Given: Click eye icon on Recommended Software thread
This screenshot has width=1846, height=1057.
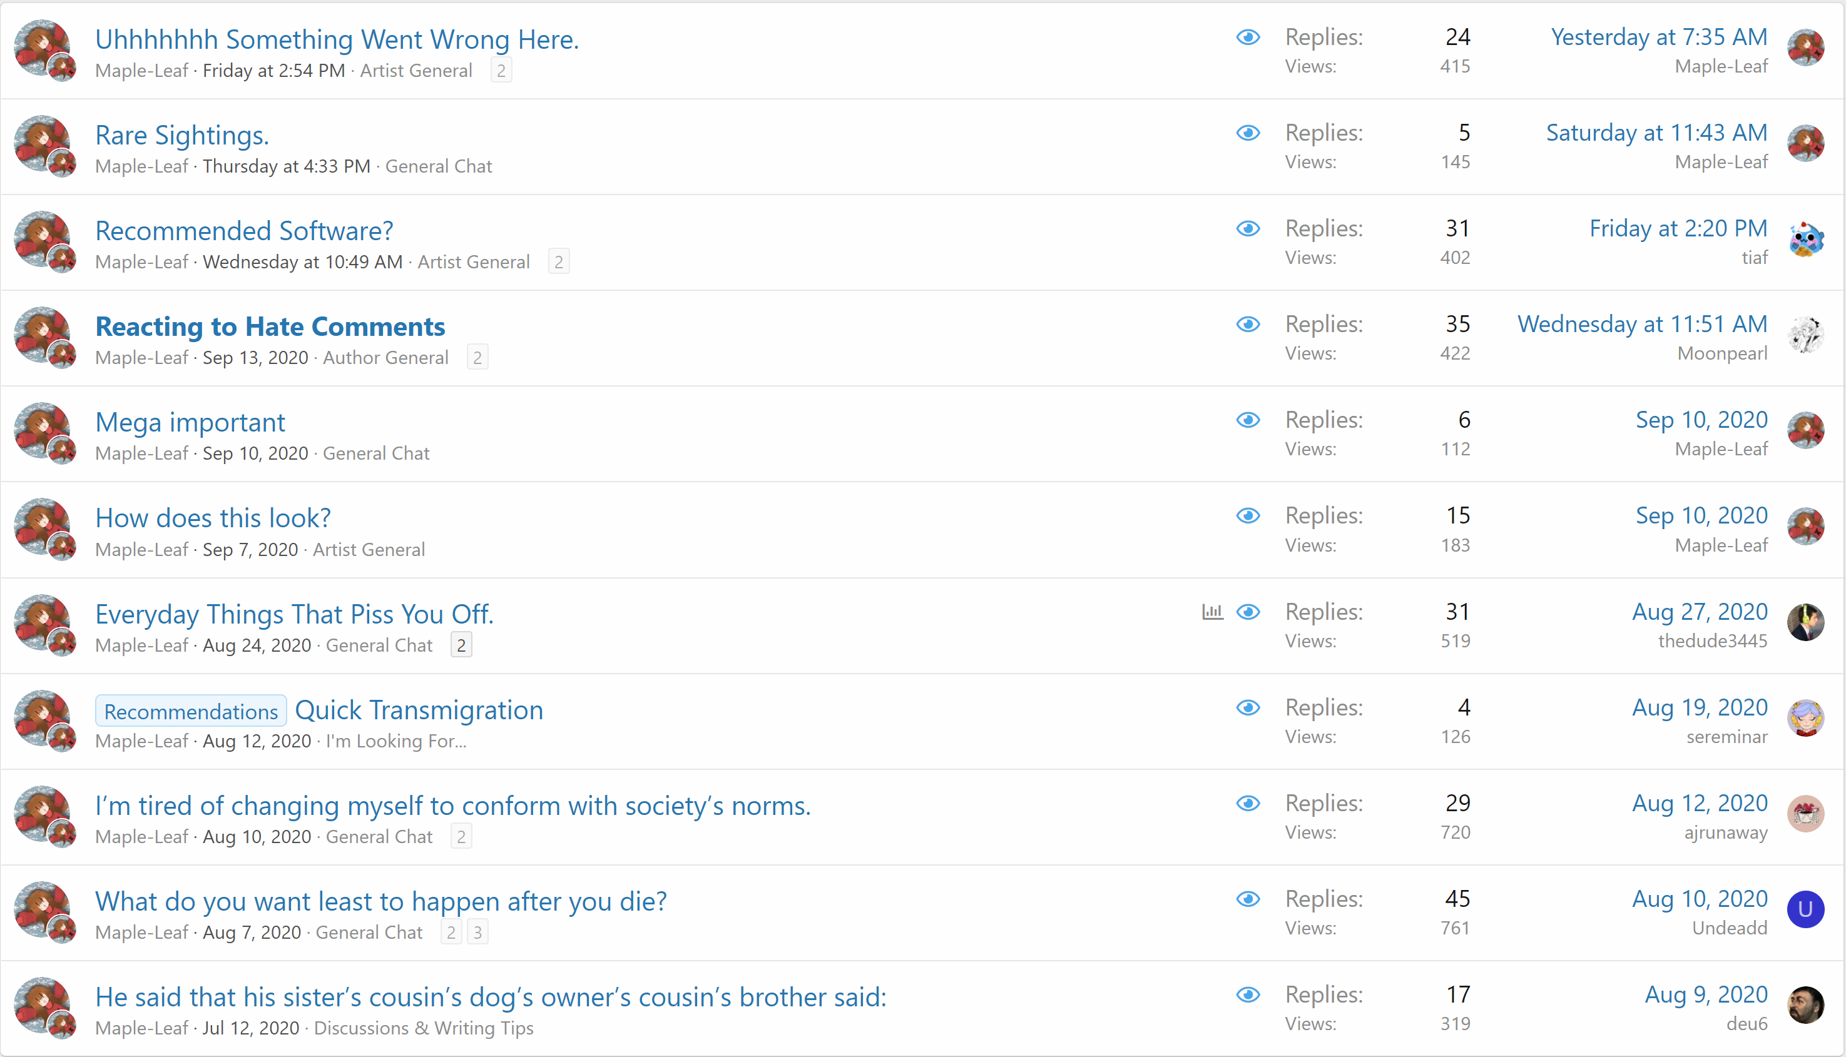Looking at the screenshot, I should point(1248,229).
